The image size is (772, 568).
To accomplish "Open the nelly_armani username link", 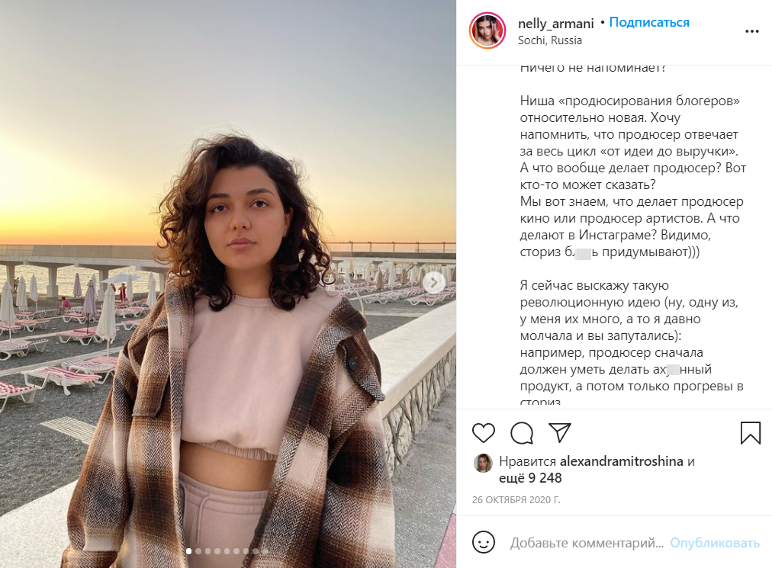I will [x=555, y=23].
